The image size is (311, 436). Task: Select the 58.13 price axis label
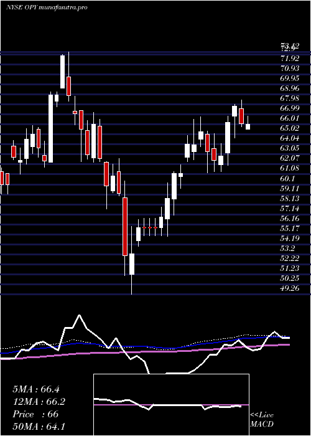pyautogui.click(x=290, y=199)
